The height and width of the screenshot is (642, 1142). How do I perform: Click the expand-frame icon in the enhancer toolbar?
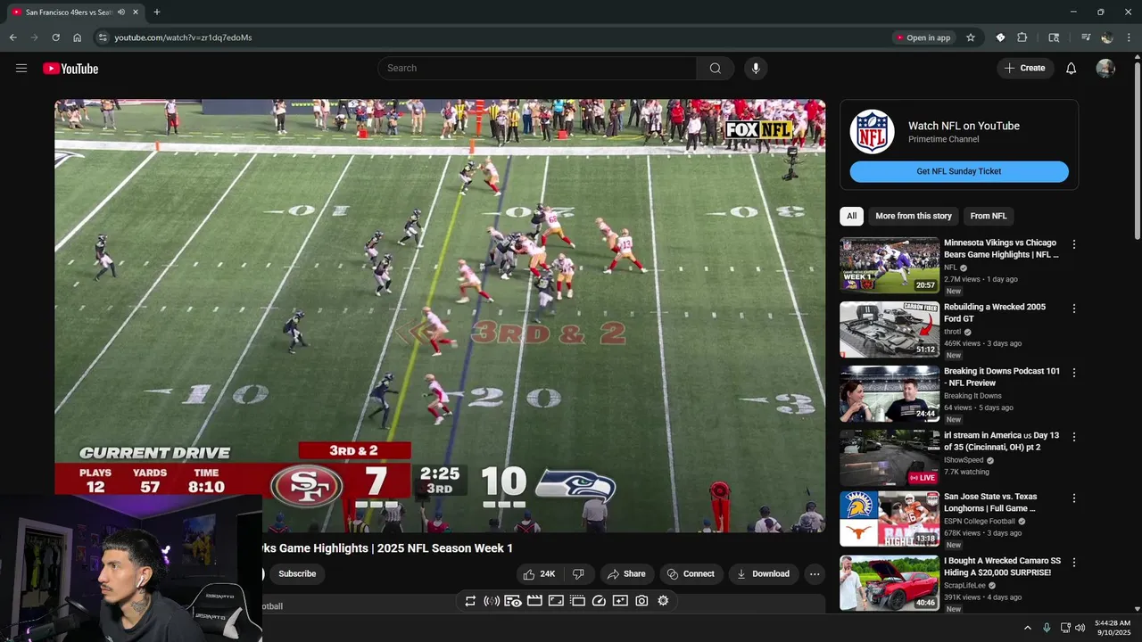click(x=556, y=601)
